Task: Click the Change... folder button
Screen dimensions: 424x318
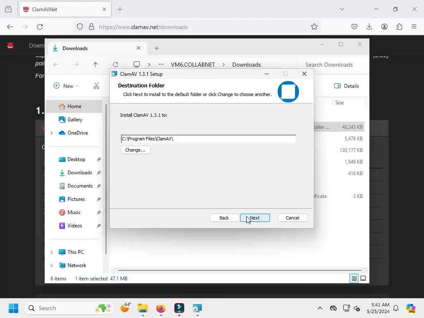Action: tap(135, 150)
